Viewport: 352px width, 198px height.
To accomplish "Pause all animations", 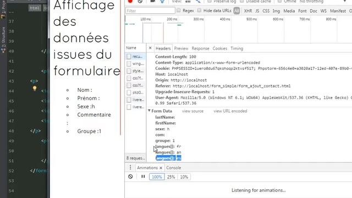I will click(143, 177).
